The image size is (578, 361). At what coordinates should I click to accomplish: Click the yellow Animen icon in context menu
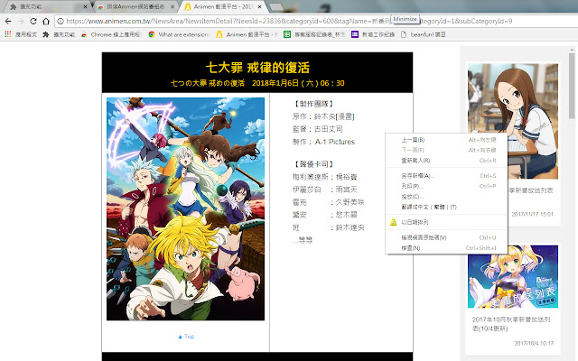point(394,222)
